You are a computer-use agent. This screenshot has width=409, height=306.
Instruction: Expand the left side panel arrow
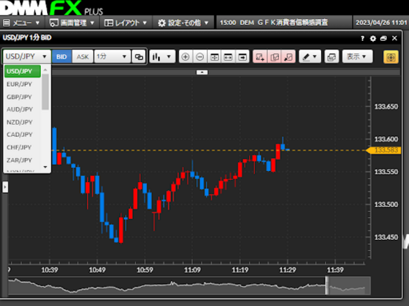5,187
